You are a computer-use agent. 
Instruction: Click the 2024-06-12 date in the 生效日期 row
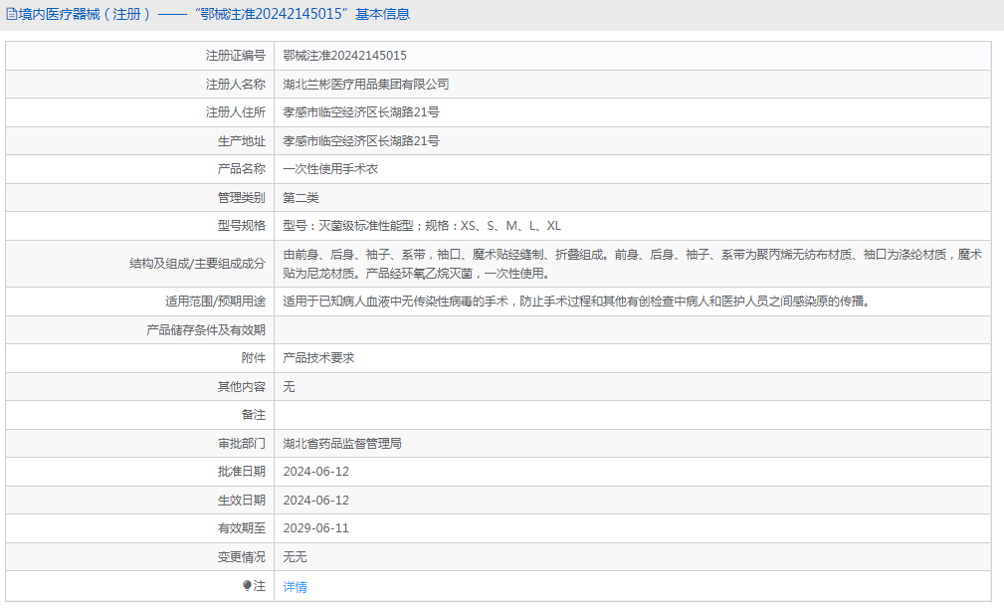point(316,501)
